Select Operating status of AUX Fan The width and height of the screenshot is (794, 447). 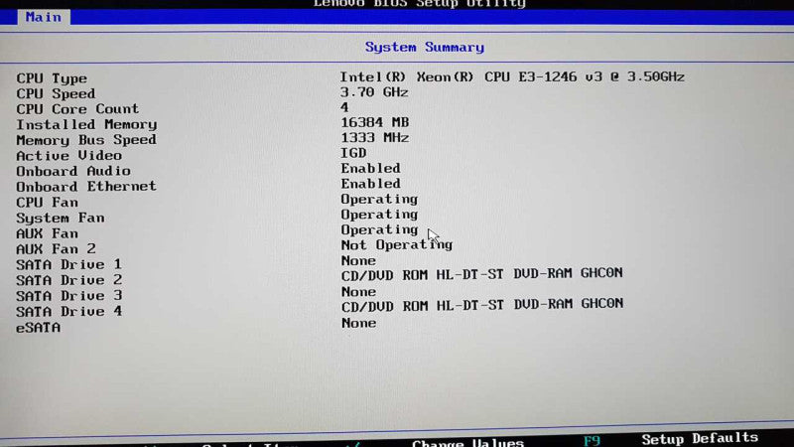pyautogui.click(x=379, y=229)
